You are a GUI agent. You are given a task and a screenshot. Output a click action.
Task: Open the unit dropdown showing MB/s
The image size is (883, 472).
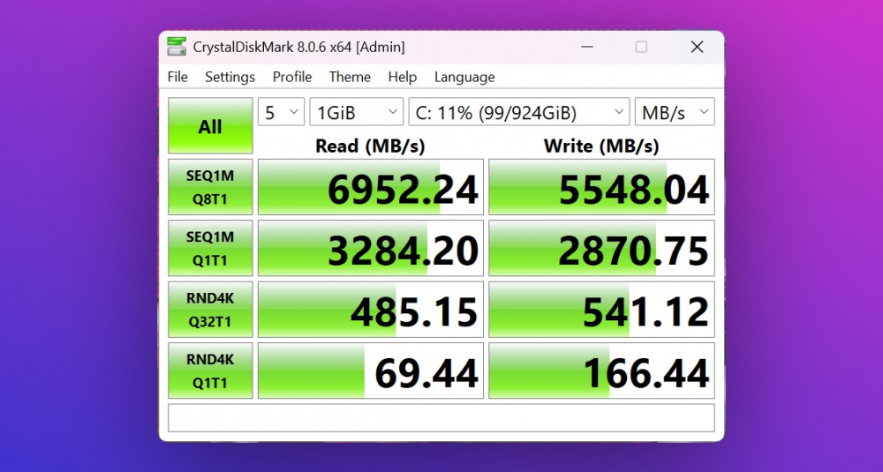(x=675, y=112)
